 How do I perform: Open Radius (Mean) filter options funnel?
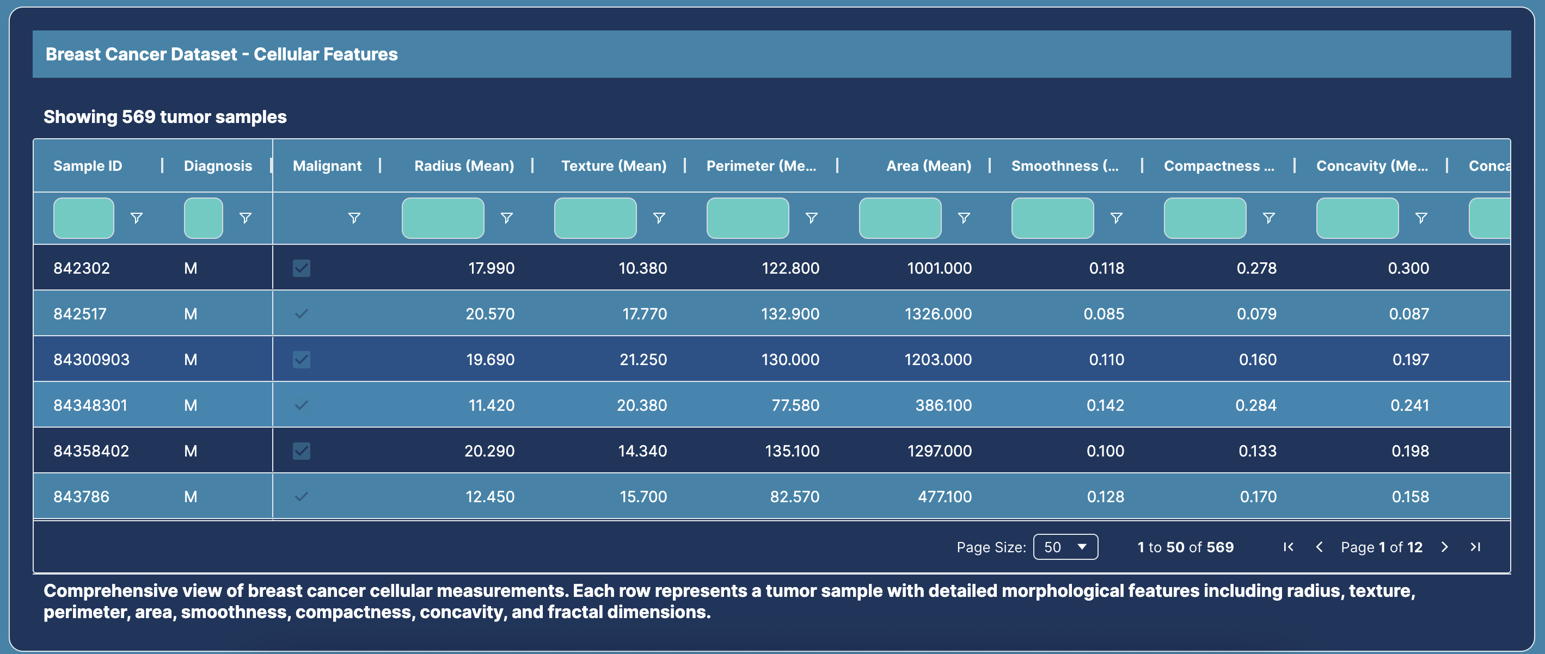tap(506, 218)
